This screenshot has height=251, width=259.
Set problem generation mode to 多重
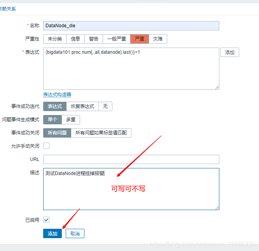pyautogui.click(x=71, y=120)
